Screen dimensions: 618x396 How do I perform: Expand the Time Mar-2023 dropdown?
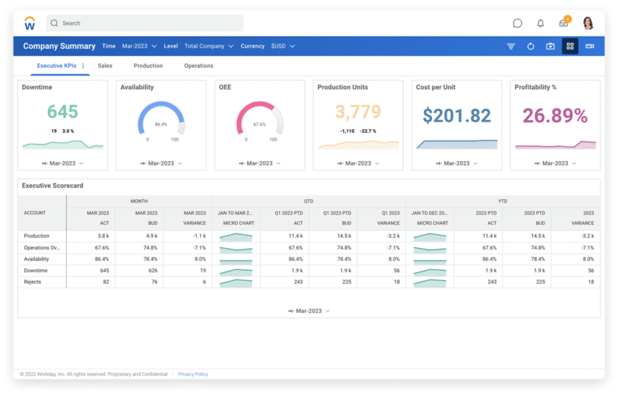[x=139, y=46]
